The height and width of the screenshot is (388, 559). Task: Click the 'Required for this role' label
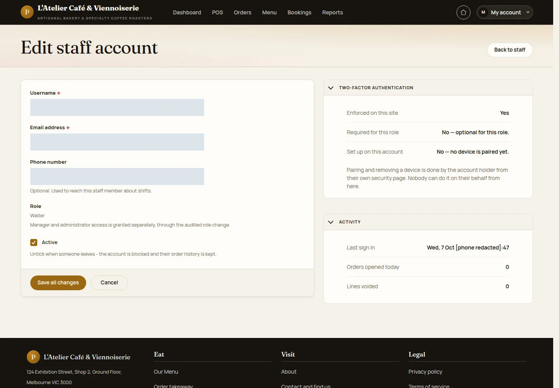coord(373,132)
